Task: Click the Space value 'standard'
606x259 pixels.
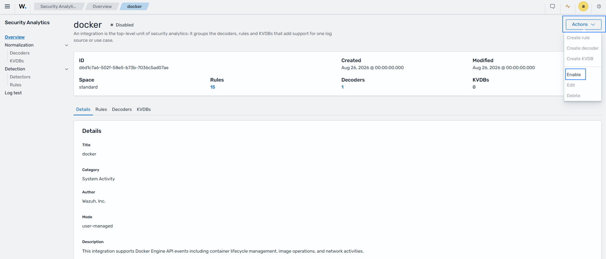Action: tap(88, 87)
